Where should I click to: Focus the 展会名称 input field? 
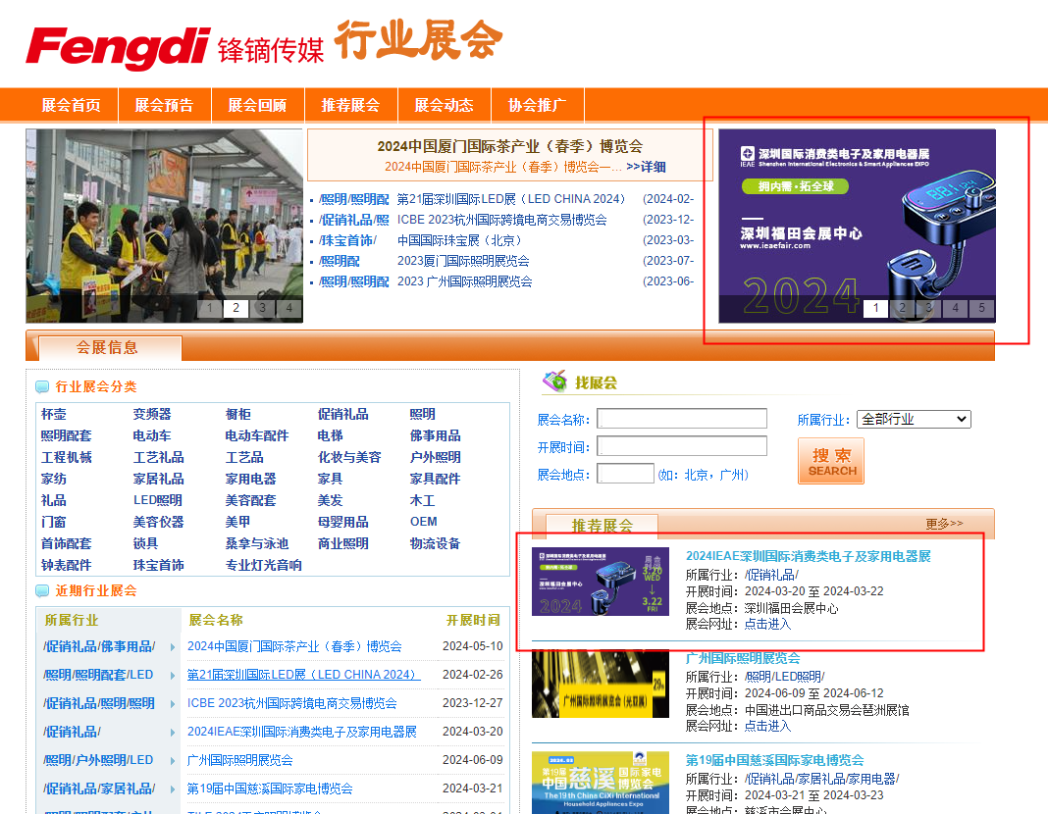(x=682, y=419)
